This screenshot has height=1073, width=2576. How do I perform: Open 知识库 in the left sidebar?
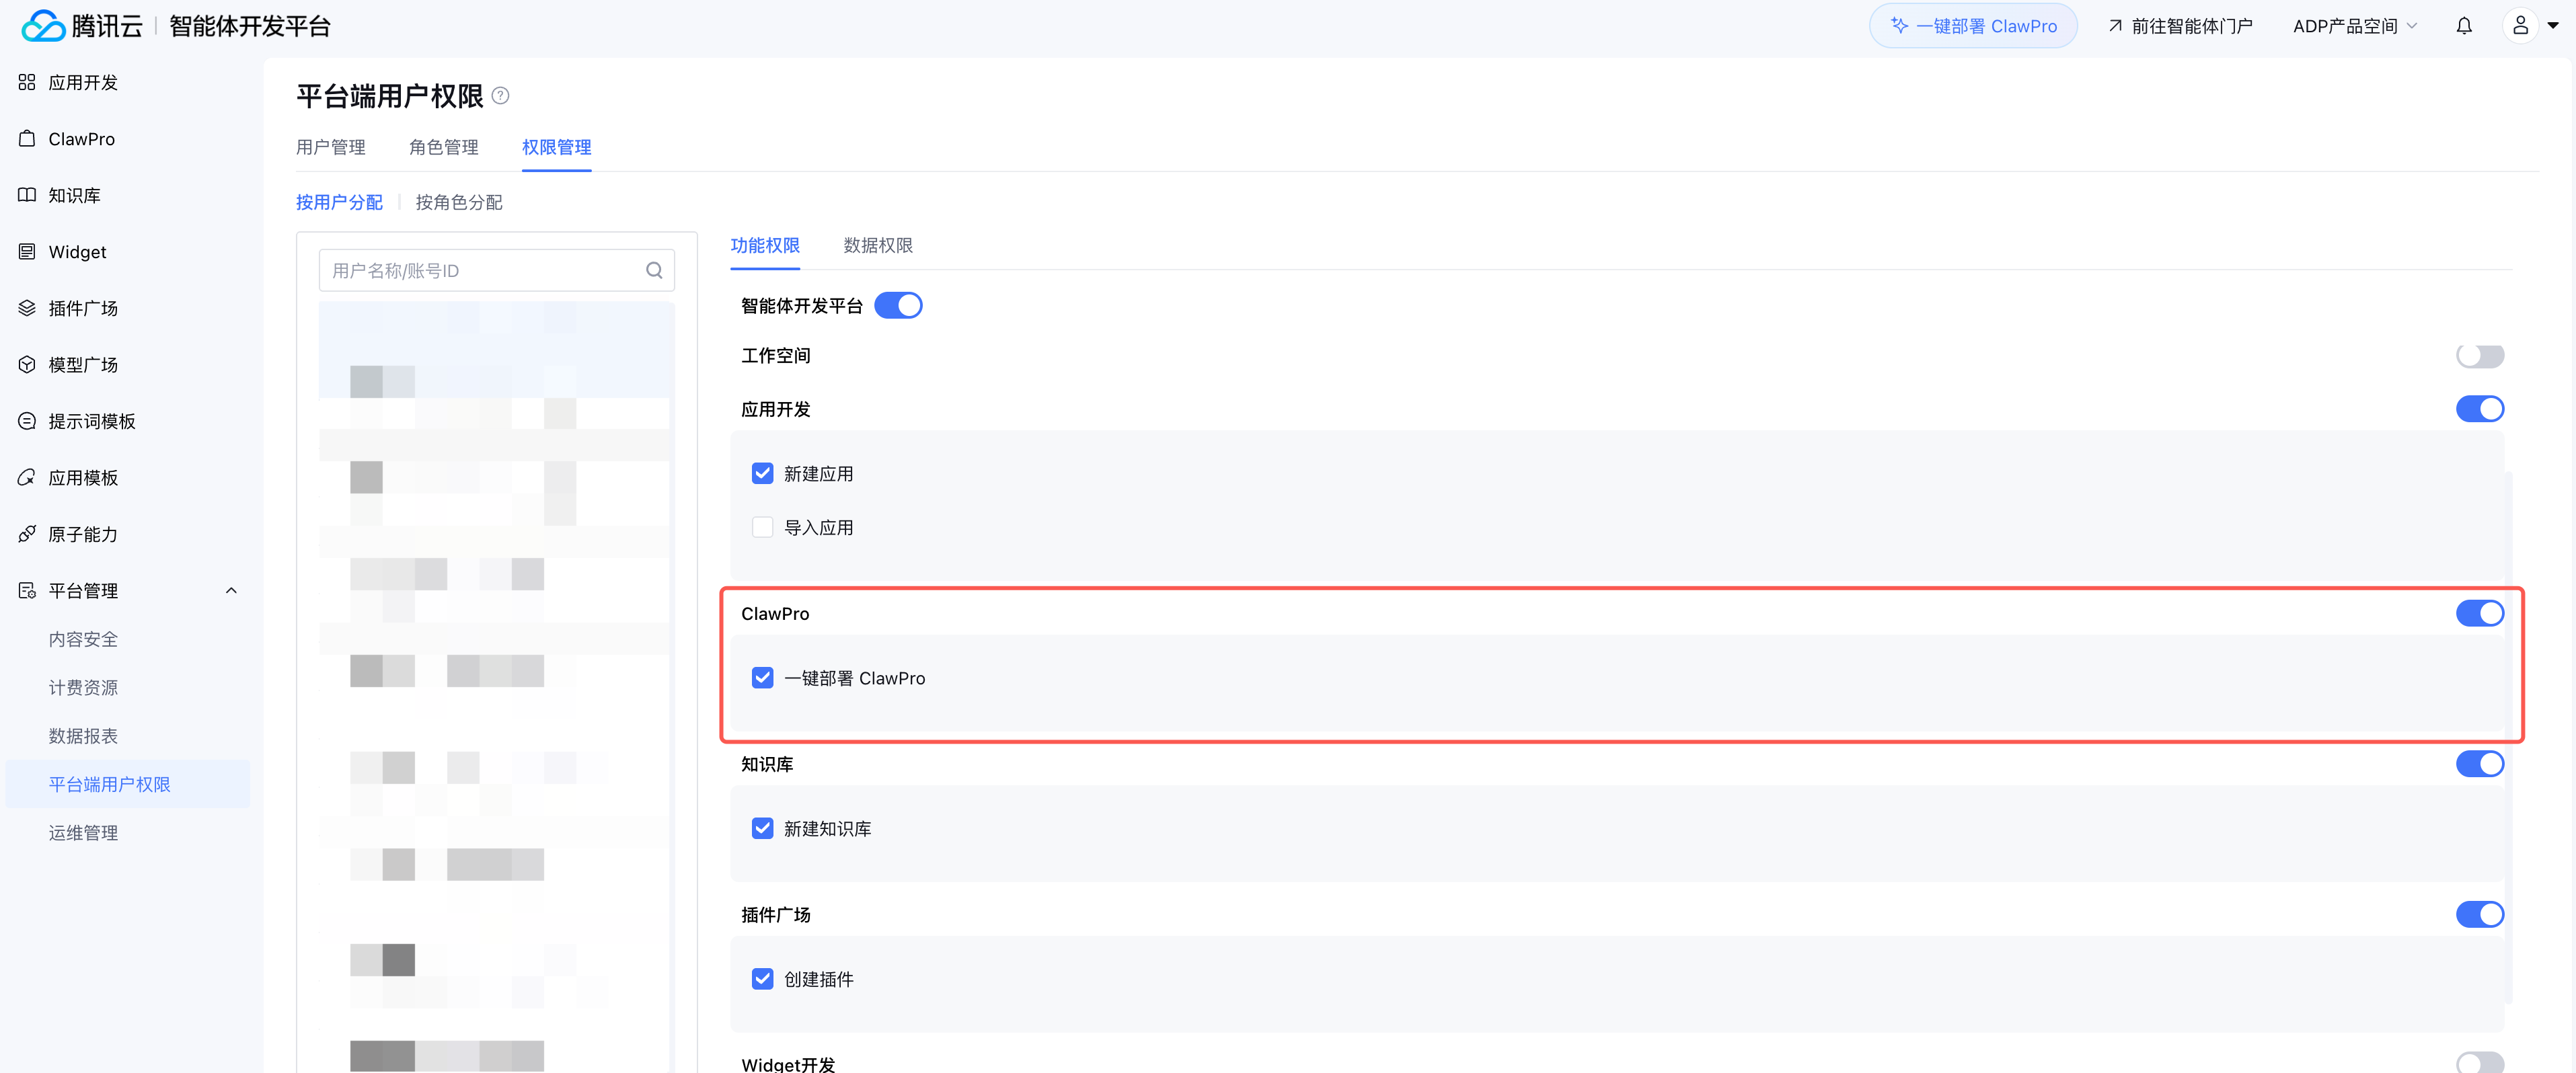point(74,195)
